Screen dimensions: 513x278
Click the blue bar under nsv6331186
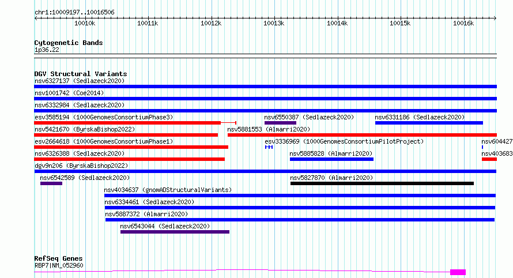[429, 123]
